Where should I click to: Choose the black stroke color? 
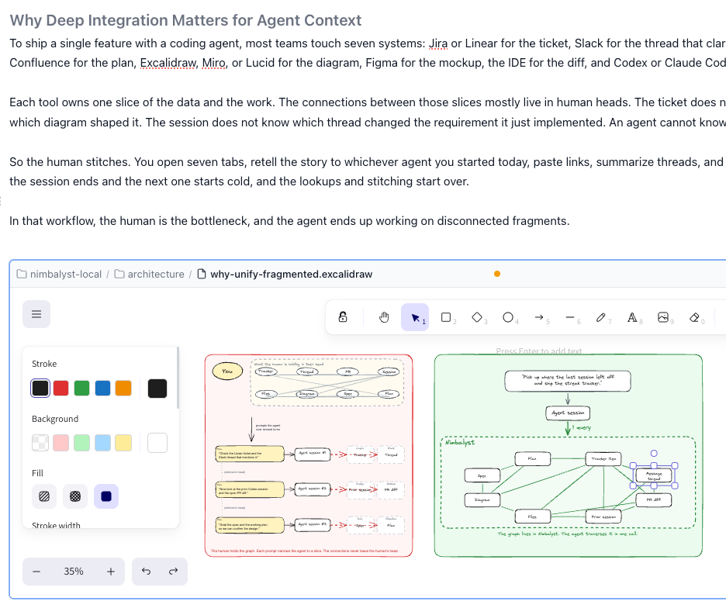coord(40,388)
